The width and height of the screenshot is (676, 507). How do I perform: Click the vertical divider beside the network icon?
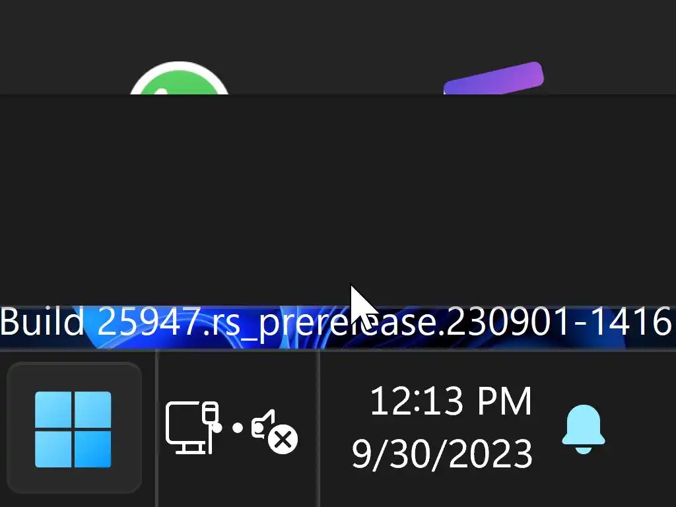point(157,429)
